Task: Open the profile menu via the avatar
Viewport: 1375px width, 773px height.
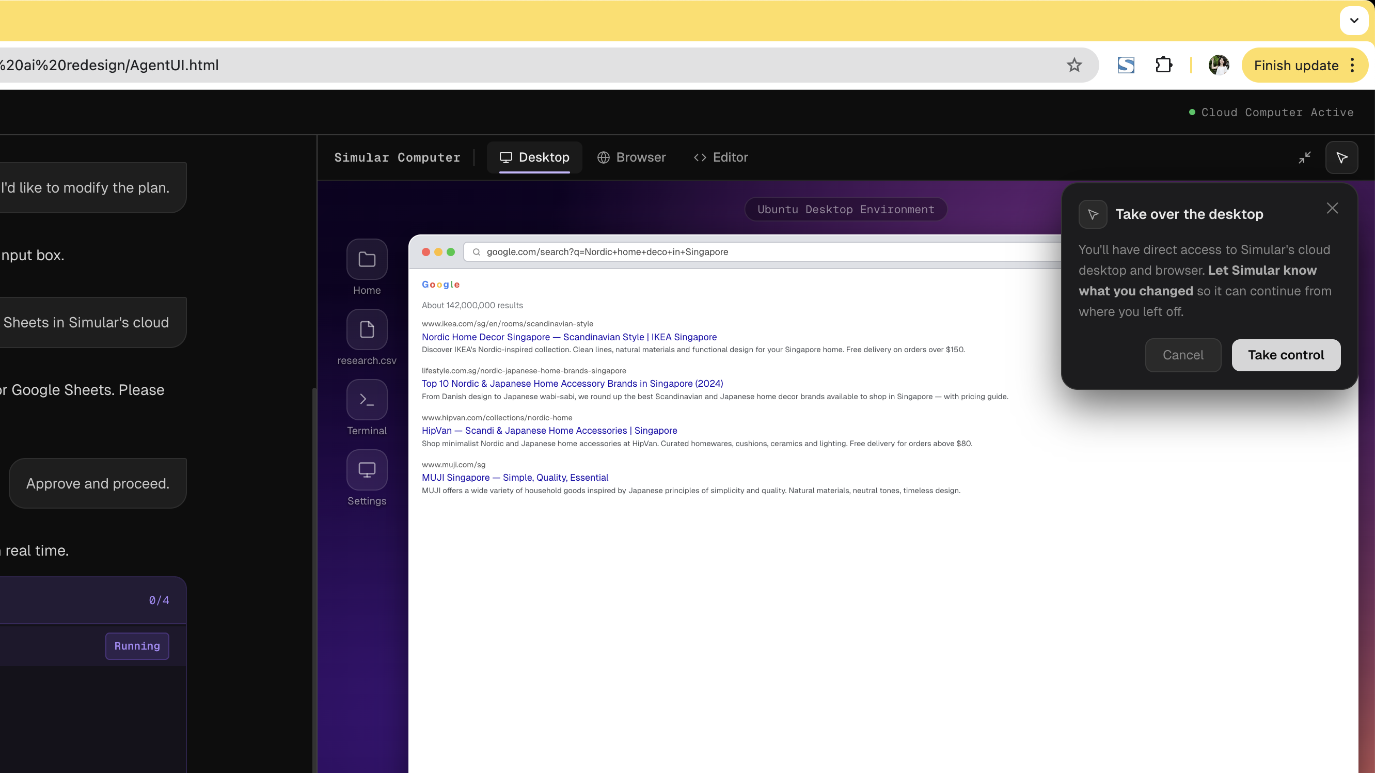Action: point(1219,65)
